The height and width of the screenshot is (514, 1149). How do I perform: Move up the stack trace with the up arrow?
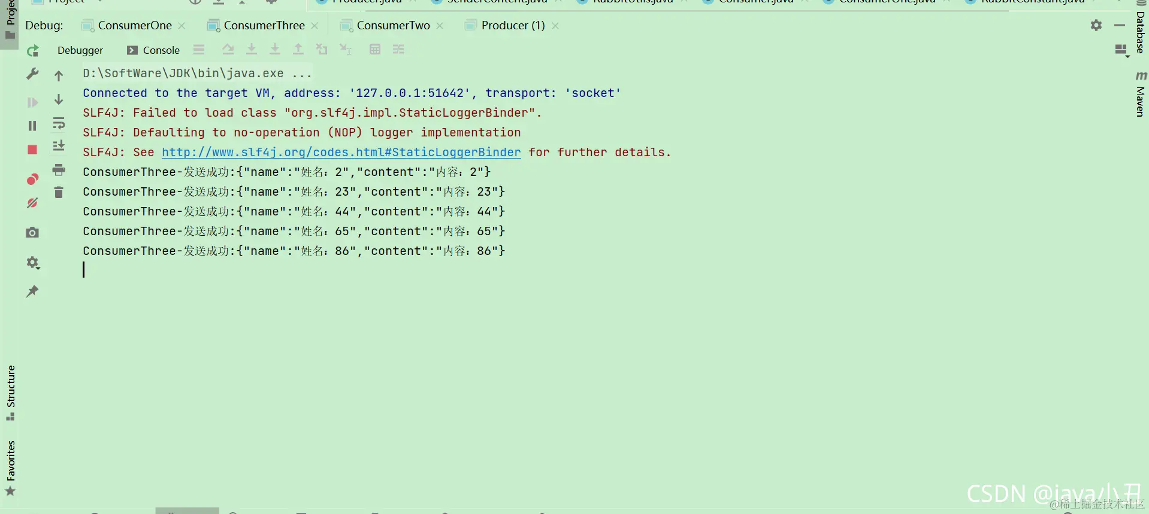pos(59,76)
